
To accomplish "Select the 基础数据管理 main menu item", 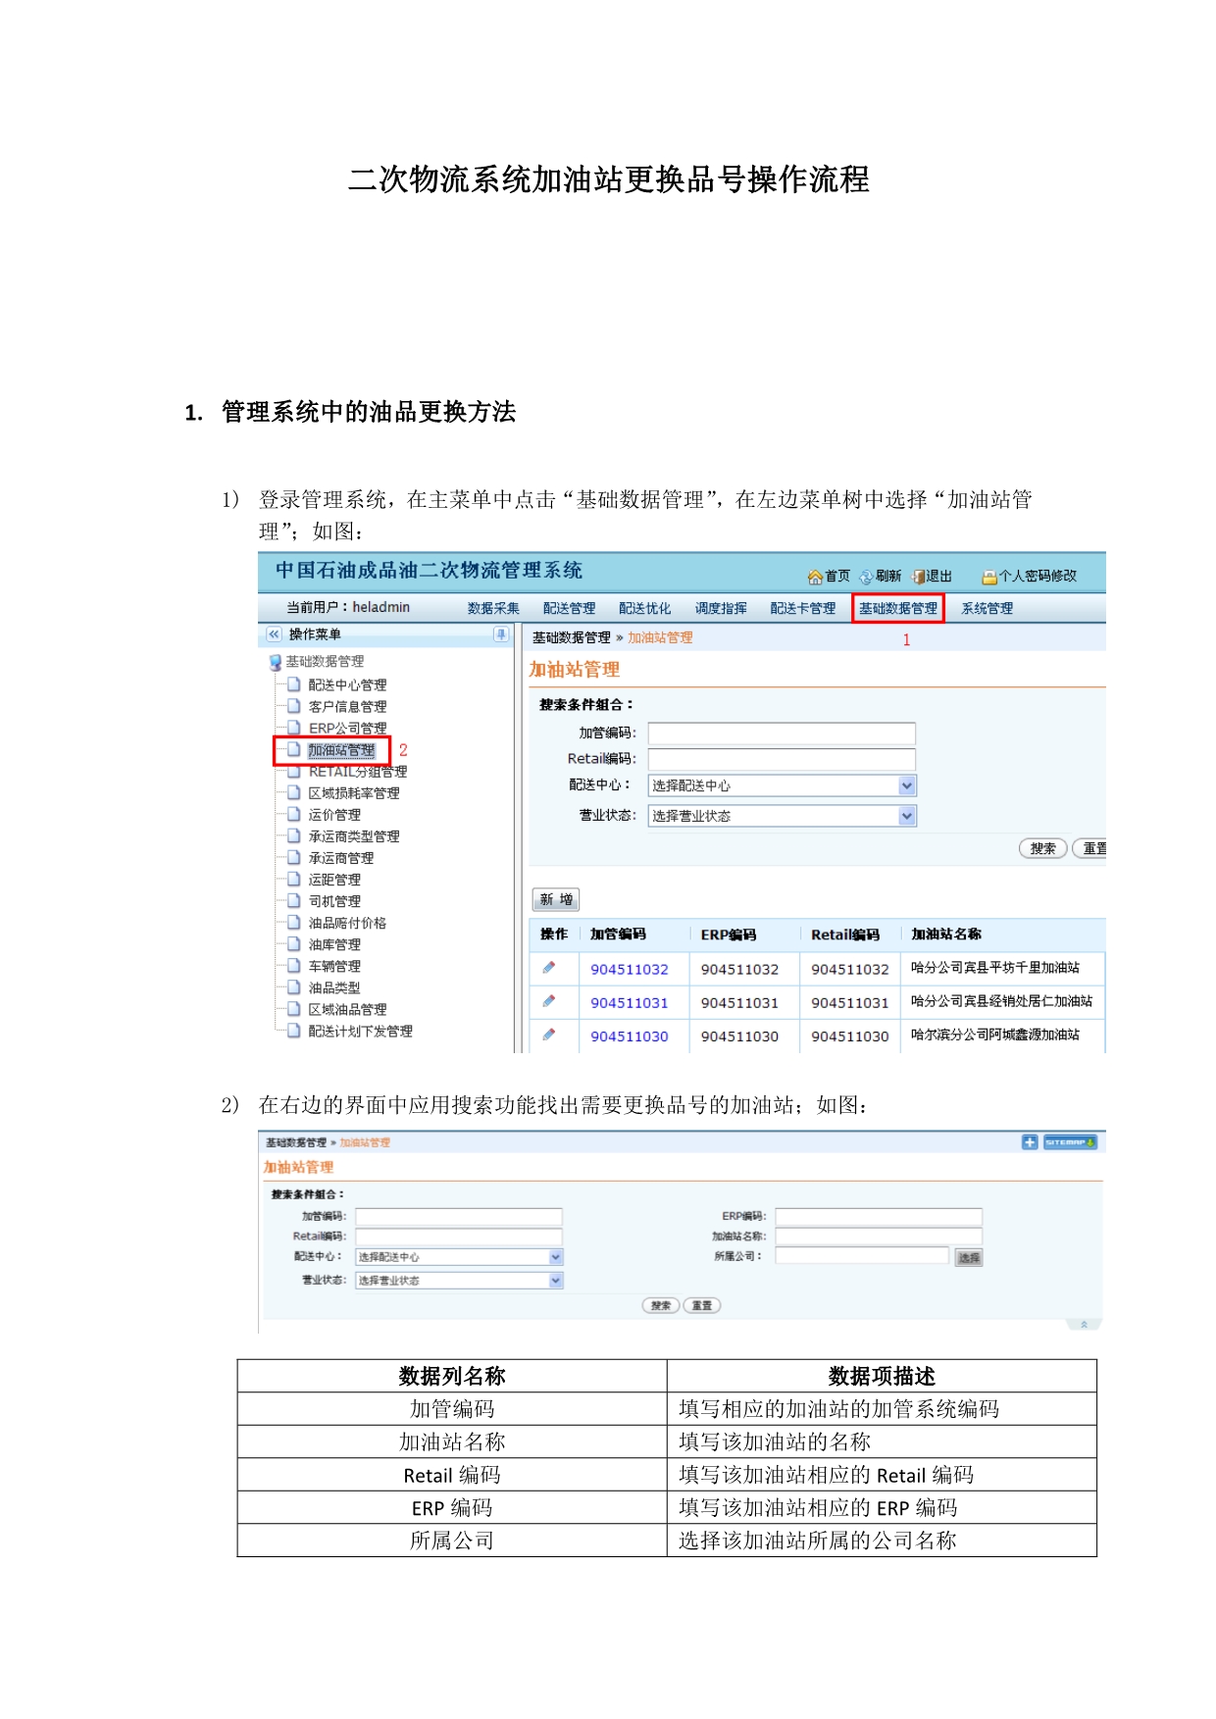I will point(897,608).
